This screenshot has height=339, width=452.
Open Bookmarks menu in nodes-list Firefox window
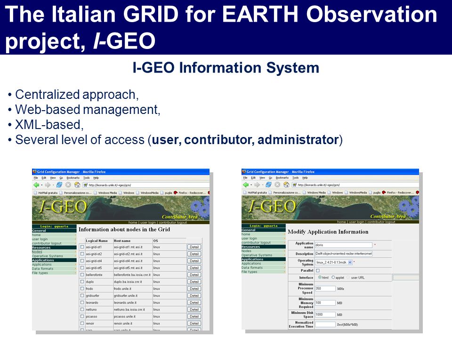point(73,178)
